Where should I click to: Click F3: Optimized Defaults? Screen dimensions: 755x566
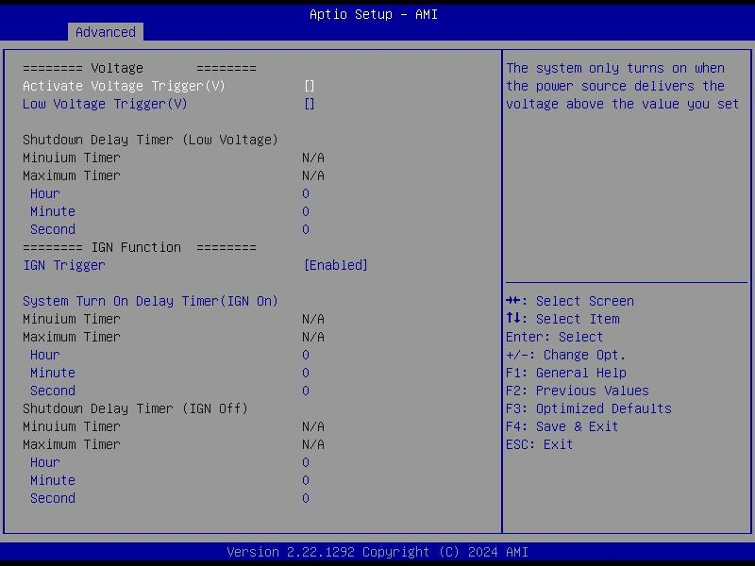coord(588,408)
